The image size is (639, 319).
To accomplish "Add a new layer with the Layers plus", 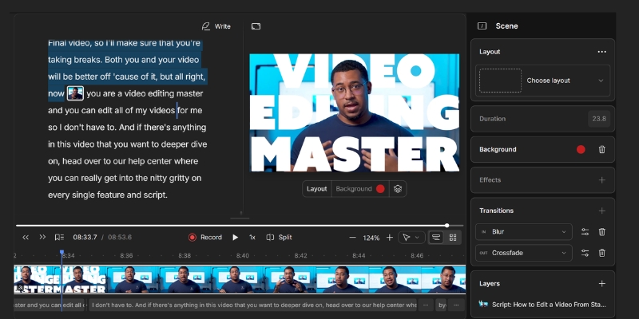I will [x=602, y=284].
